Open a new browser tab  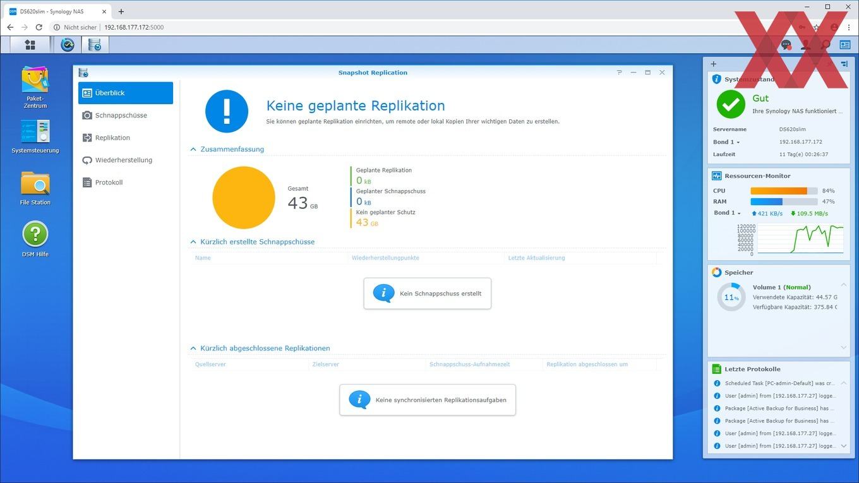121,11
